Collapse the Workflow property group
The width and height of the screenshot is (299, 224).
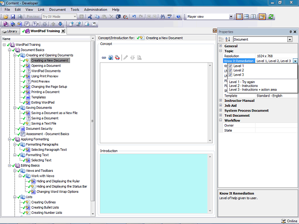click(221, 120)
